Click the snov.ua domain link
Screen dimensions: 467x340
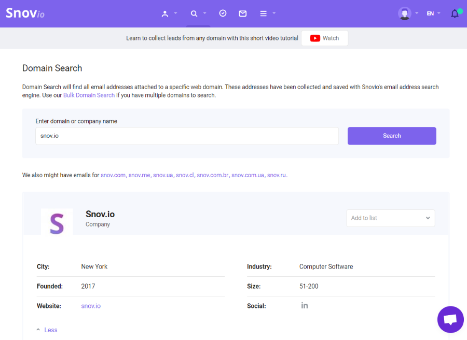pos(163,175)
